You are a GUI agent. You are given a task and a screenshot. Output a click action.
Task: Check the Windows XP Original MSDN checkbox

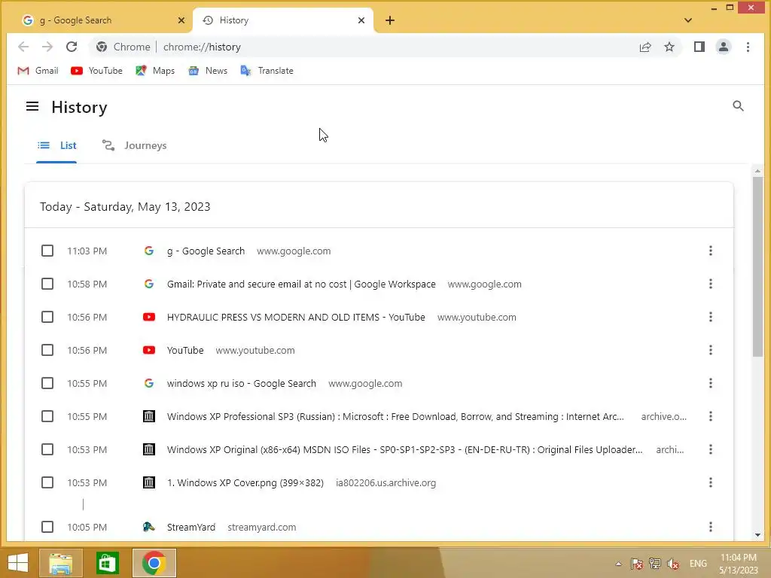tap(47, 449)
